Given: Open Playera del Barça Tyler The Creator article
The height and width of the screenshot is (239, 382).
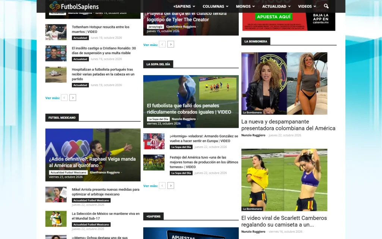Looking at the screenshot, I should pos(187,16).
